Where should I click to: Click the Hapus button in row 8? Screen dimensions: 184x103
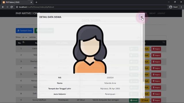click(x=156, y=94)
